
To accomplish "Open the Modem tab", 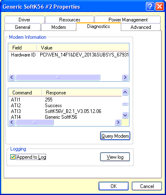I will tap(59, 27).
